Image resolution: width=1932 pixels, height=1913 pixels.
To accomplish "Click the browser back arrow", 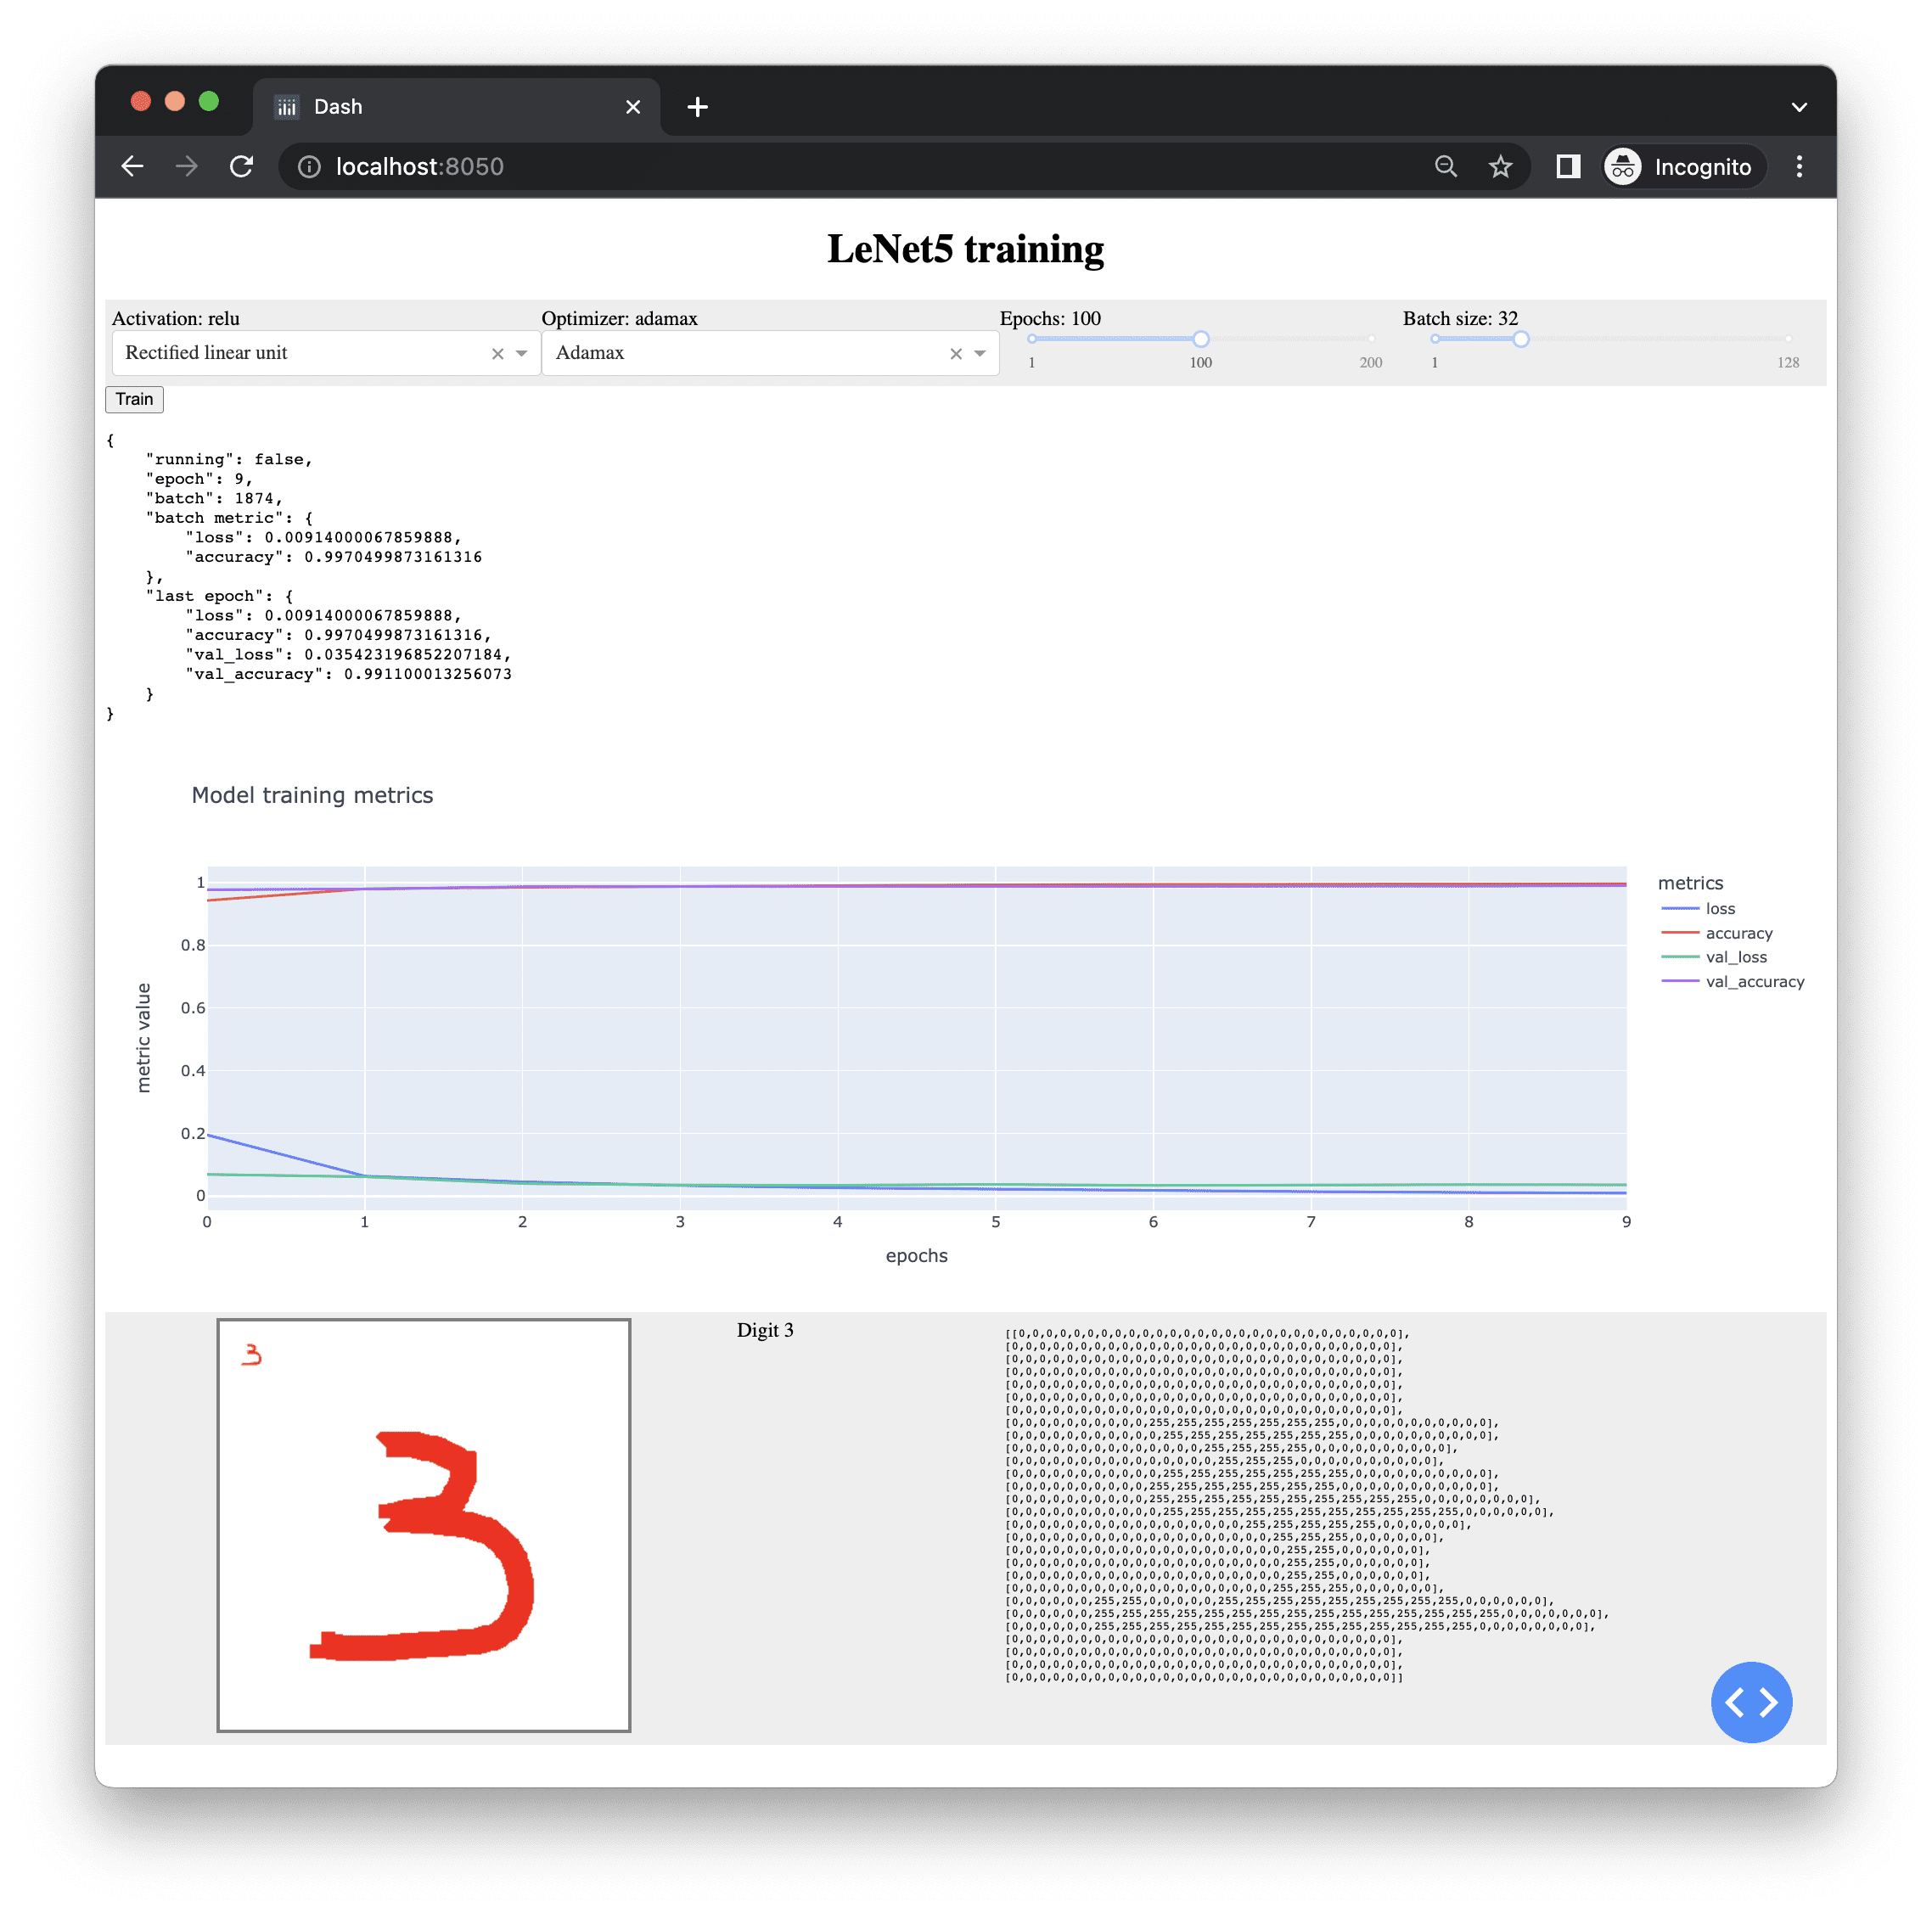I will (x=132, y=166).
